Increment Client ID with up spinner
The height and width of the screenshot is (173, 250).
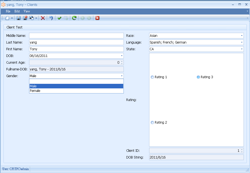[x=242, y=149]
